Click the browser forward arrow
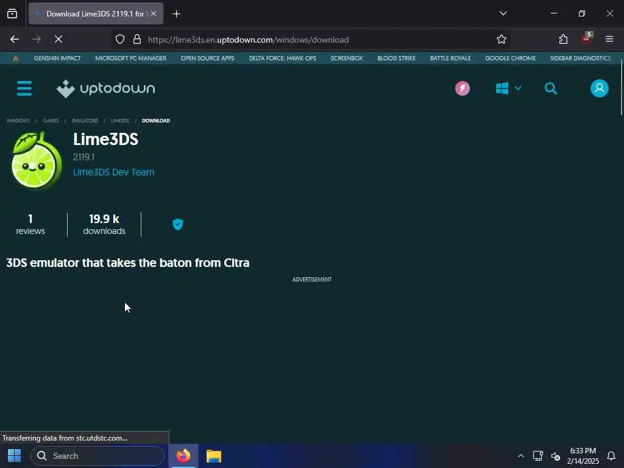Viewport: 624px width, 468px height. [x=37, y=39]
